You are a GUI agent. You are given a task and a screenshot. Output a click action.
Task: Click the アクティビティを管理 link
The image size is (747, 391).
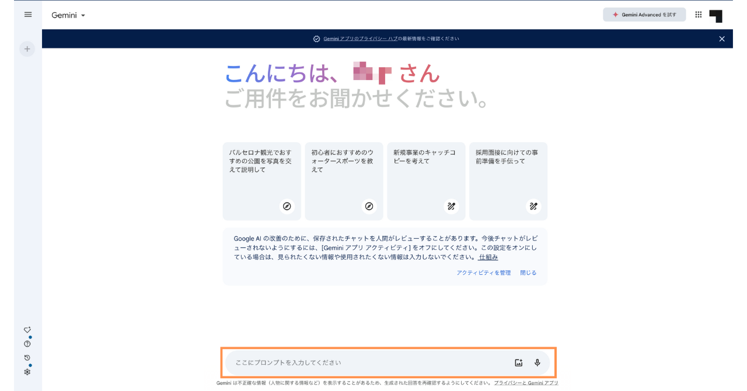tap(483, 273)
